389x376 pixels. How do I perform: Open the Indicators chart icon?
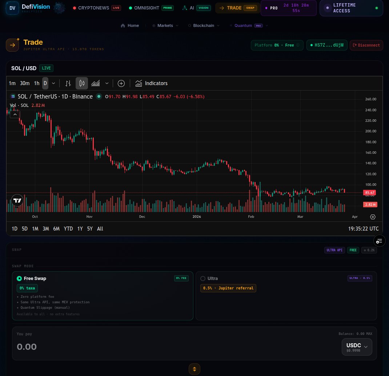pos(139,83)
